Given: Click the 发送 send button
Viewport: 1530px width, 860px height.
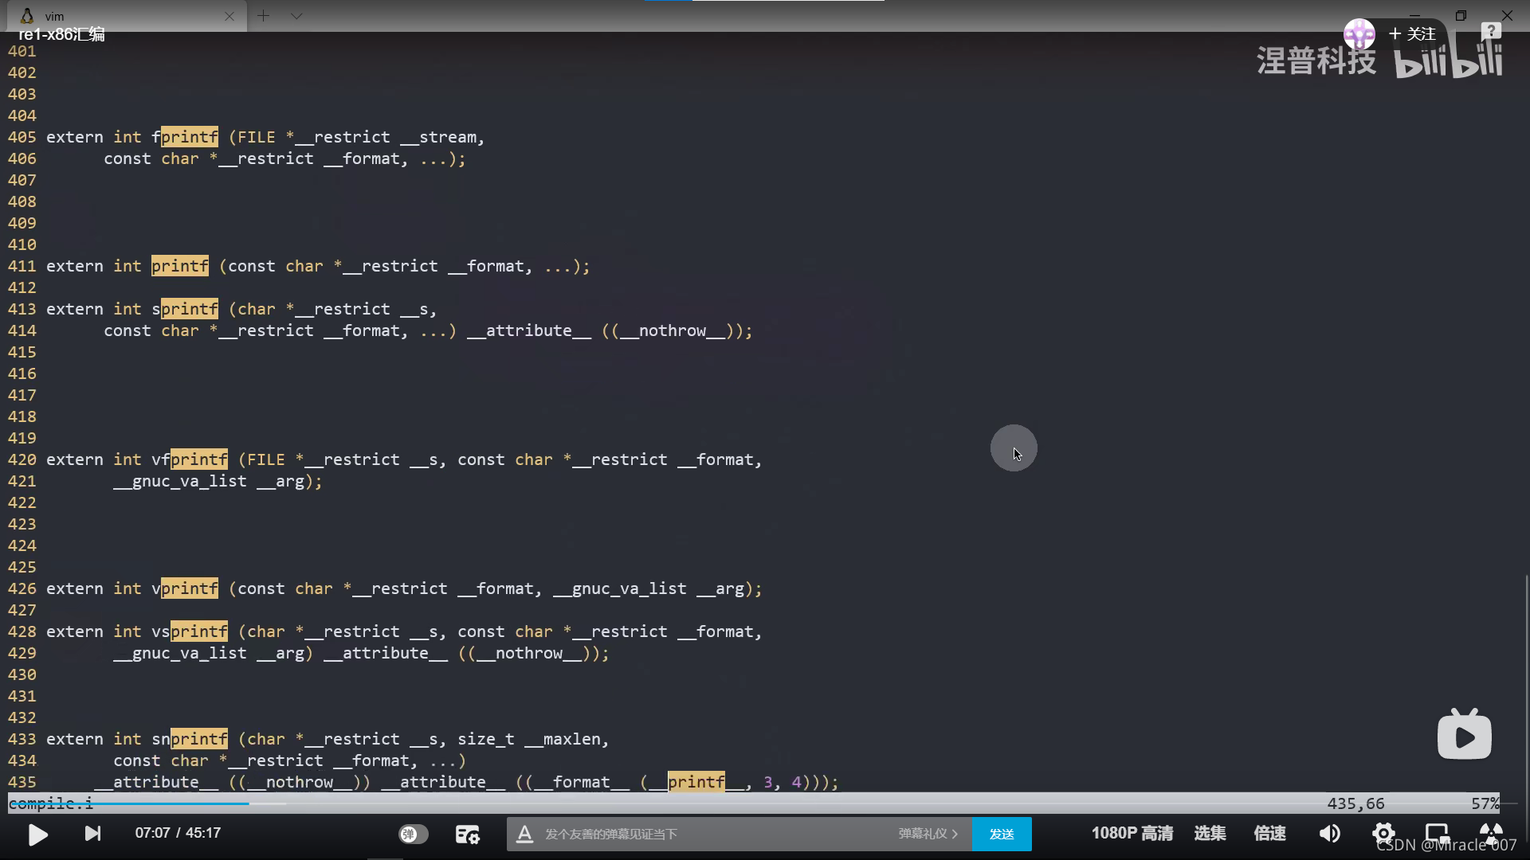Looking at the screenshot, I should 1002,834.
